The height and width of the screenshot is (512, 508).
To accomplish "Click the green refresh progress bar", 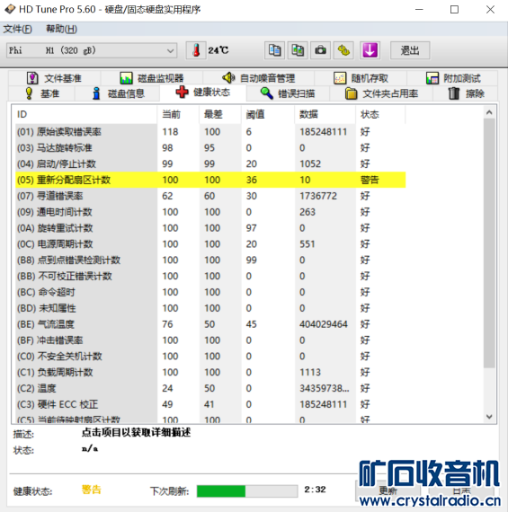I will click(247, 490).
